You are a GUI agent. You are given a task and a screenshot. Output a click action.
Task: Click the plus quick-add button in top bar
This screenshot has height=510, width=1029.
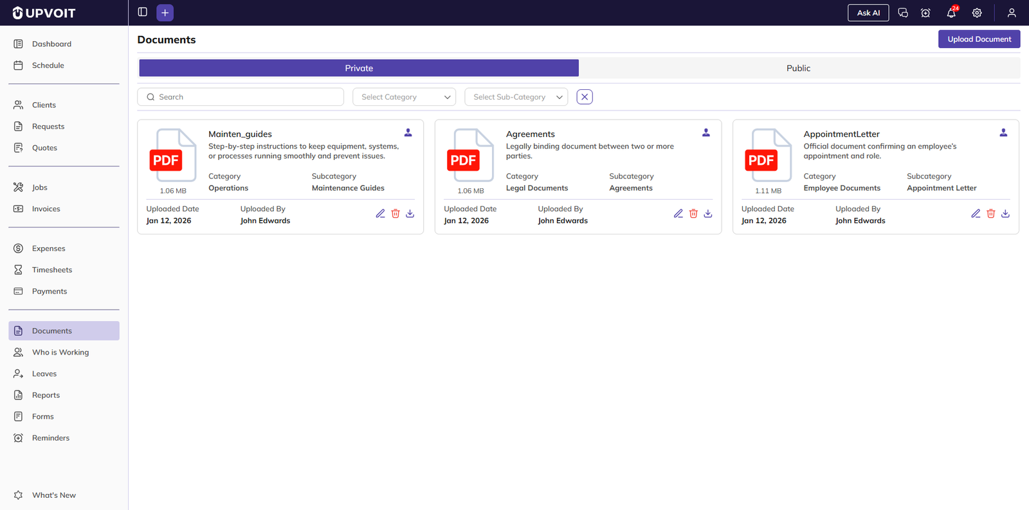165,12
